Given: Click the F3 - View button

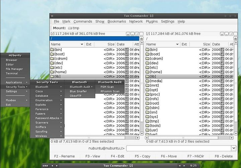Looking at the screenshot, I should pos(93,156).
